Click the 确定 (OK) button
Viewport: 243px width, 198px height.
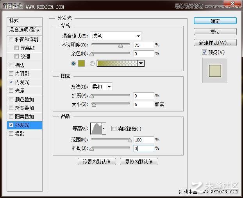tap(215, 21)
